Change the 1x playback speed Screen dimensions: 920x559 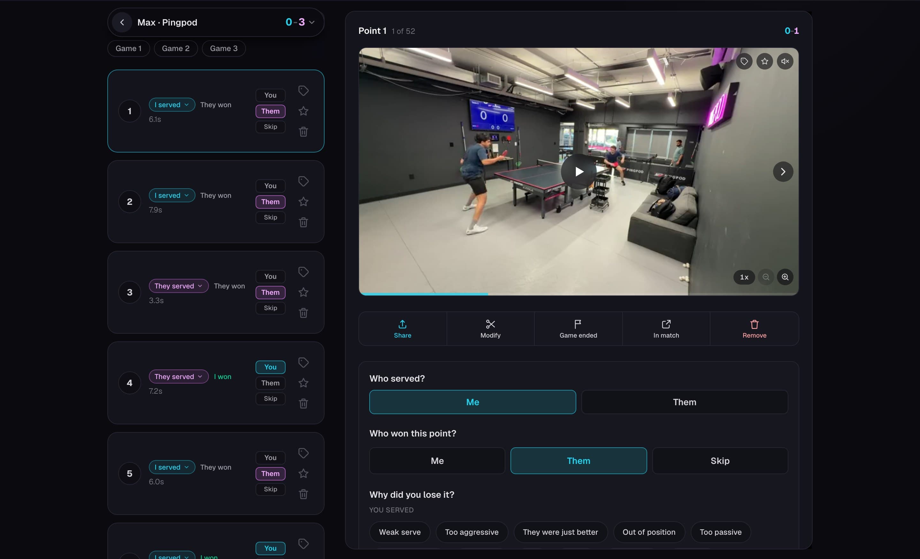pos(744,277)
